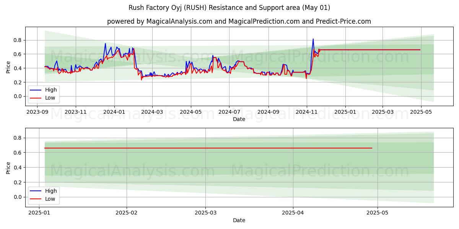Click the '2024-09' x-axis label
459x229 pixels.
[x=268, y=112]
